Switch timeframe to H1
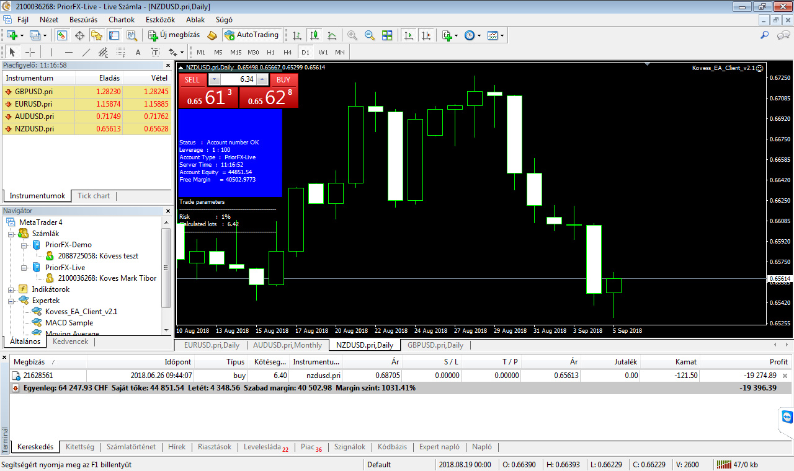 click(x=270, y=52)
